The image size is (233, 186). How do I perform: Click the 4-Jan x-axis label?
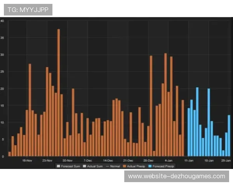[x=169, y=160]
